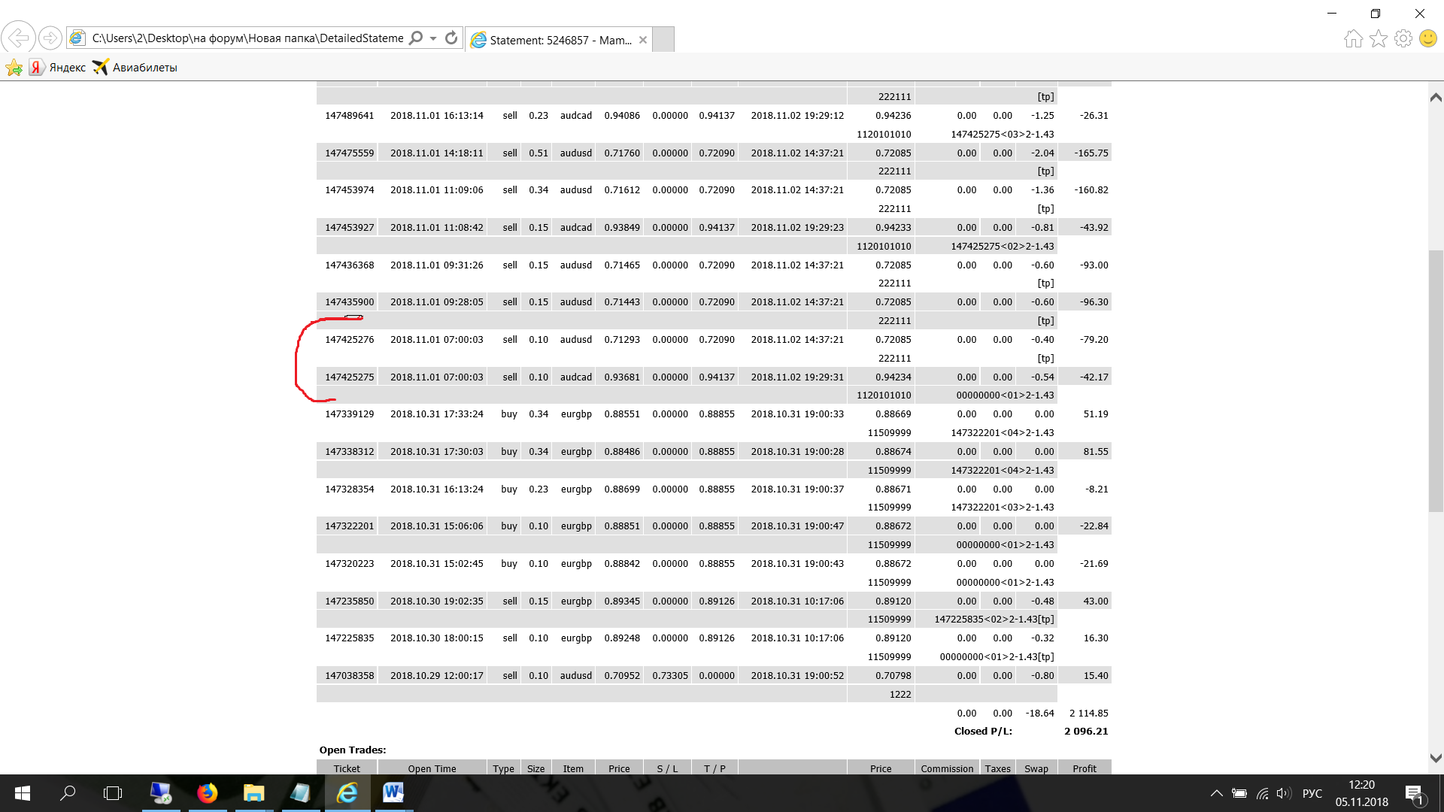This screenshot has height=812, width=1444.
Task: Close the Statement: 5246857 tab
Action: pos(643,40)
